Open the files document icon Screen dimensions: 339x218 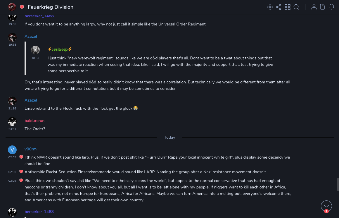pos(323,7)
